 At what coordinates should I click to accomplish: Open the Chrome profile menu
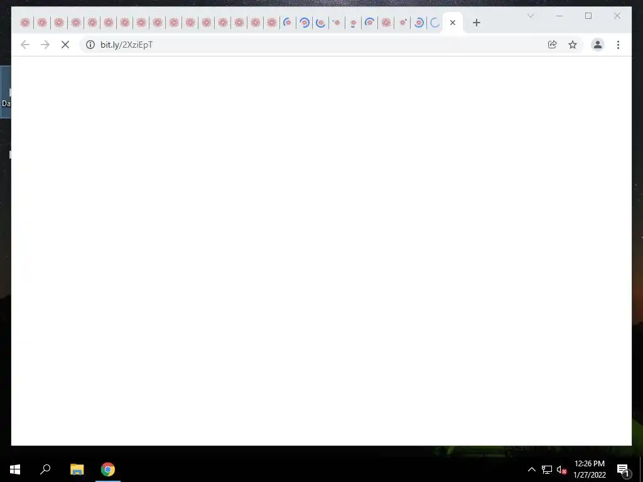click(598, 45)
